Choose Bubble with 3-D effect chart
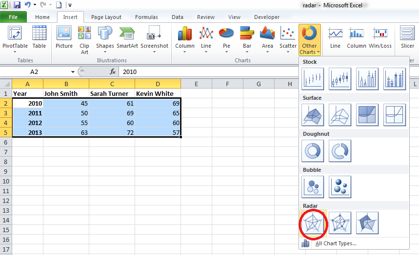 pyautogui.click(x=340, y=187)
